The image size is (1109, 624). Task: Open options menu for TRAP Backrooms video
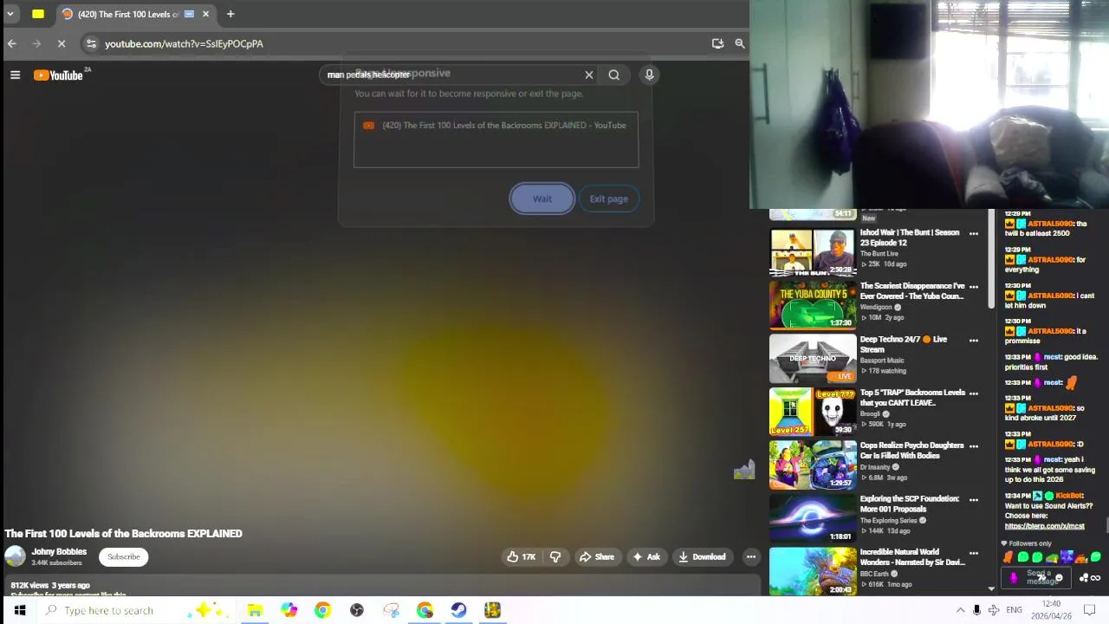point(974,393)
